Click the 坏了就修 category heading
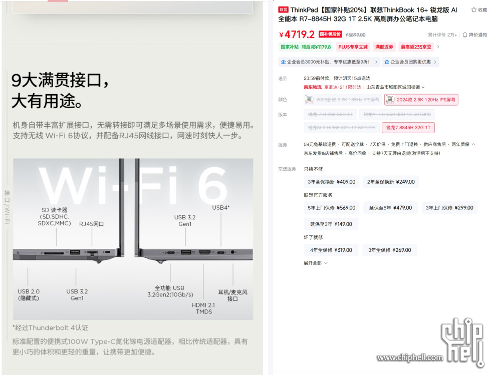491x375 pixels. 313,237
